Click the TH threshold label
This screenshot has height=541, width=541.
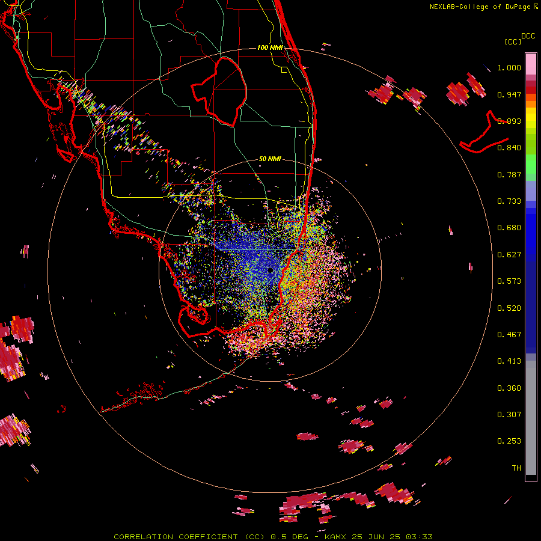[516, 468]
